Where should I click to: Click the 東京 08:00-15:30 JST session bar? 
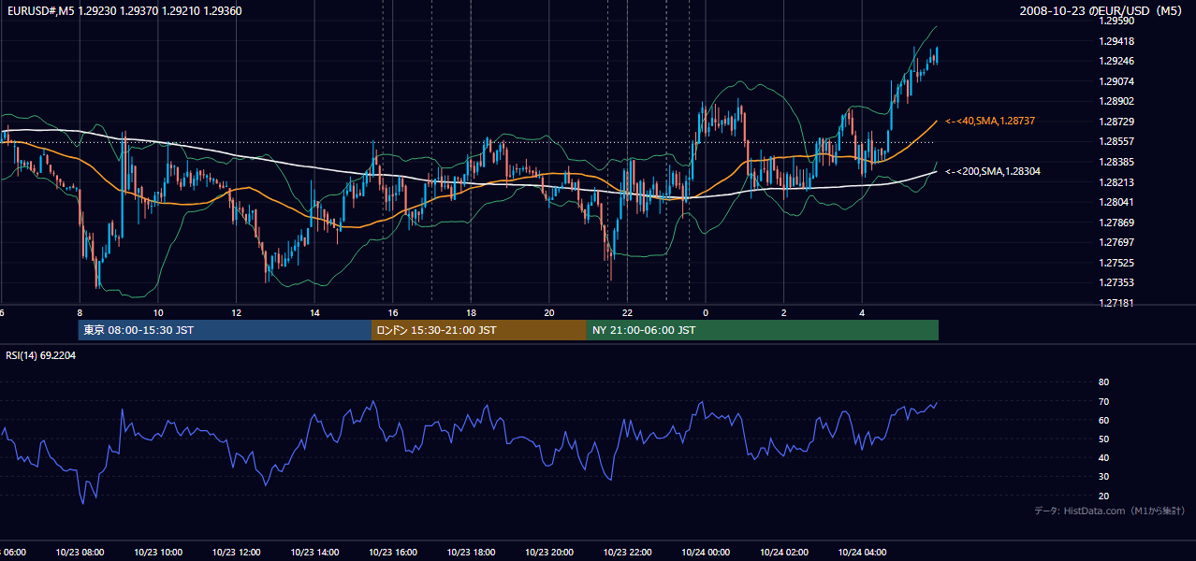(x=225, y=330)
